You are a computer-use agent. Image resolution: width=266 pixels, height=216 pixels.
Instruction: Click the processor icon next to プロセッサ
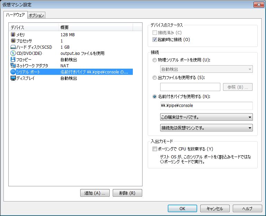(x=13, y=41)
